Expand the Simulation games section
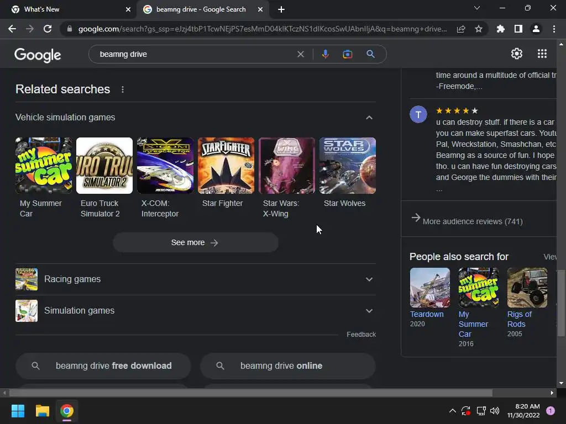 tap(195, 311)
